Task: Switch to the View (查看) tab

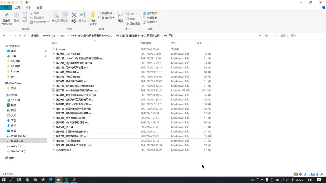Action: [x=39, y=8]
